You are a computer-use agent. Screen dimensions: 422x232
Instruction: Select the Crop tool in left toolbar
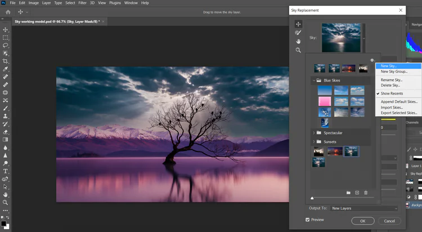tap(6, 61)
